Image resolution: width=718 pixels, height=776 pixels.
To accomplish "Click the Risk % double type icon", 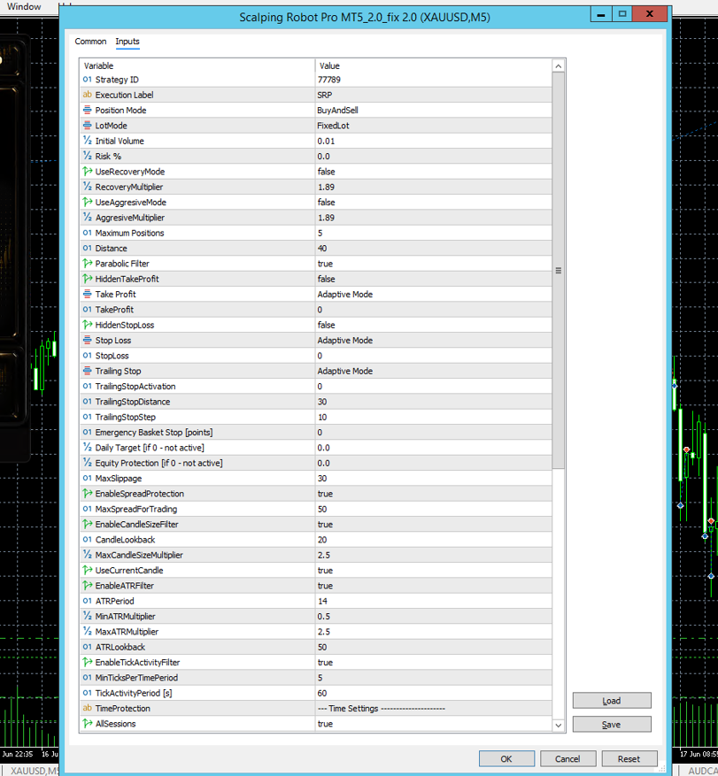I will pos(87,156).
